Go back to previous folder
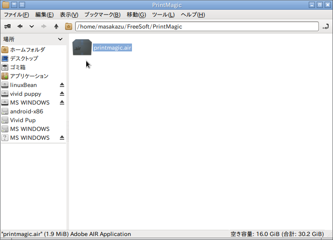333x240 pixels. (x=20, y=26)
